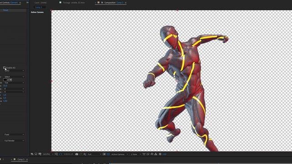Click the Active Camera label in the viewer
This screenshot has height=164, width=292.
37,12
